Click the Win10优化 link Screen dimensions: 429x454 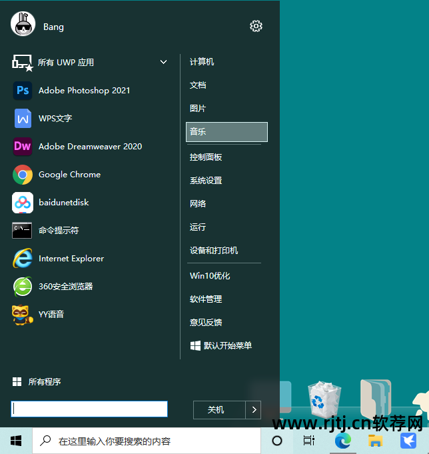pos(210,275)
